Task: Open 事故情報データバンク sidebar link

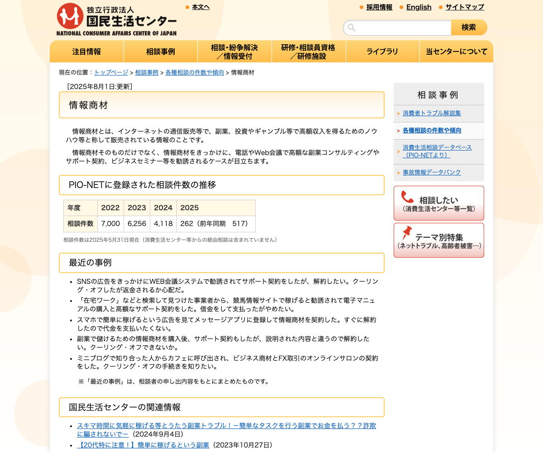Action: [x=432, y=172]
